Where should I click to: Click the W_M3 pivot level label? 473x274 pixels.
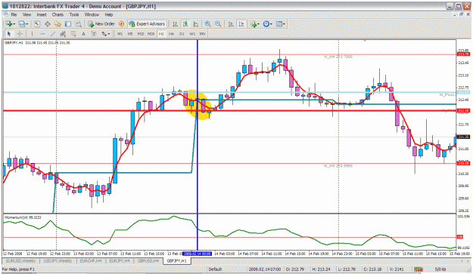tap(338, 166)
